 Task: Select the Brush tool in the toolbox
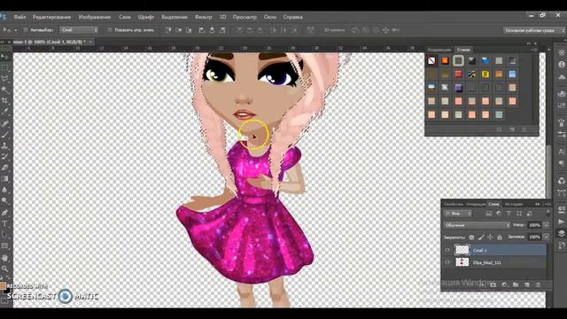coord(4,134)
